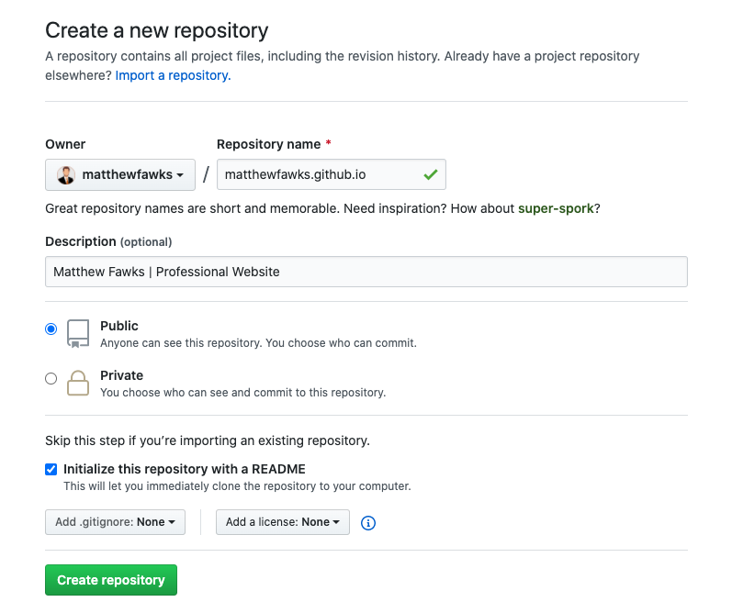
Task: Click the license info icon
Action: click(x=368, y=523)
